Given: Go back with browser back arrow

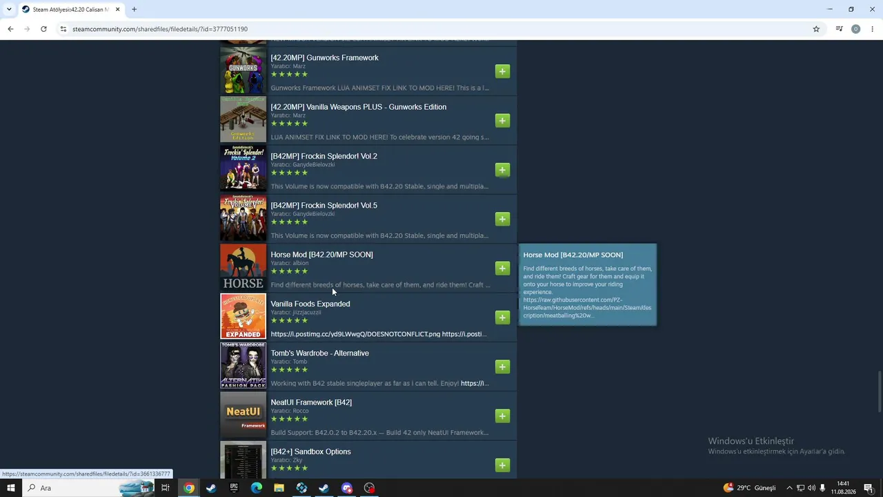Looking at the screenshot, I should pos(10,29).
